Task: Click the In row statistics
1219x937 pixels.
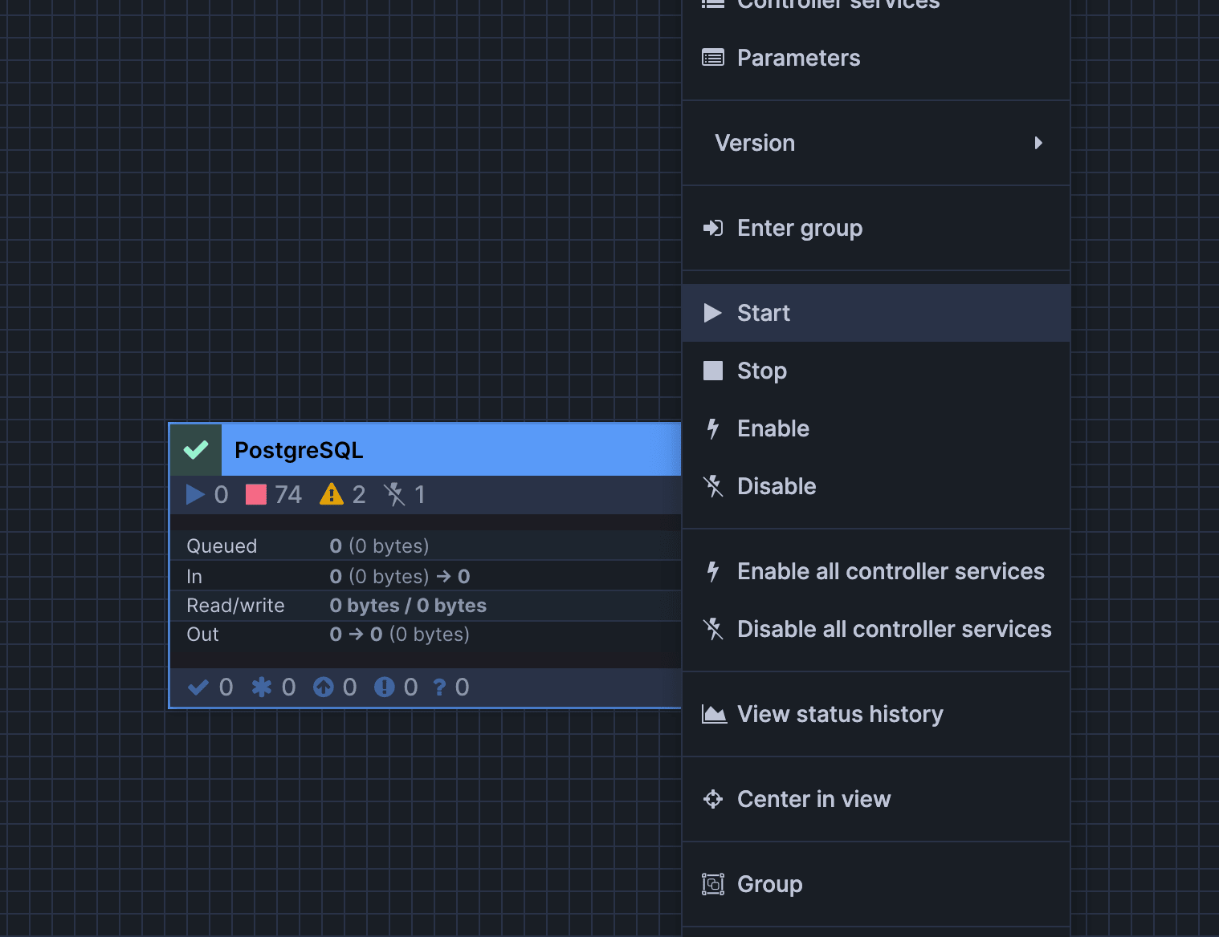Action: 400,577
